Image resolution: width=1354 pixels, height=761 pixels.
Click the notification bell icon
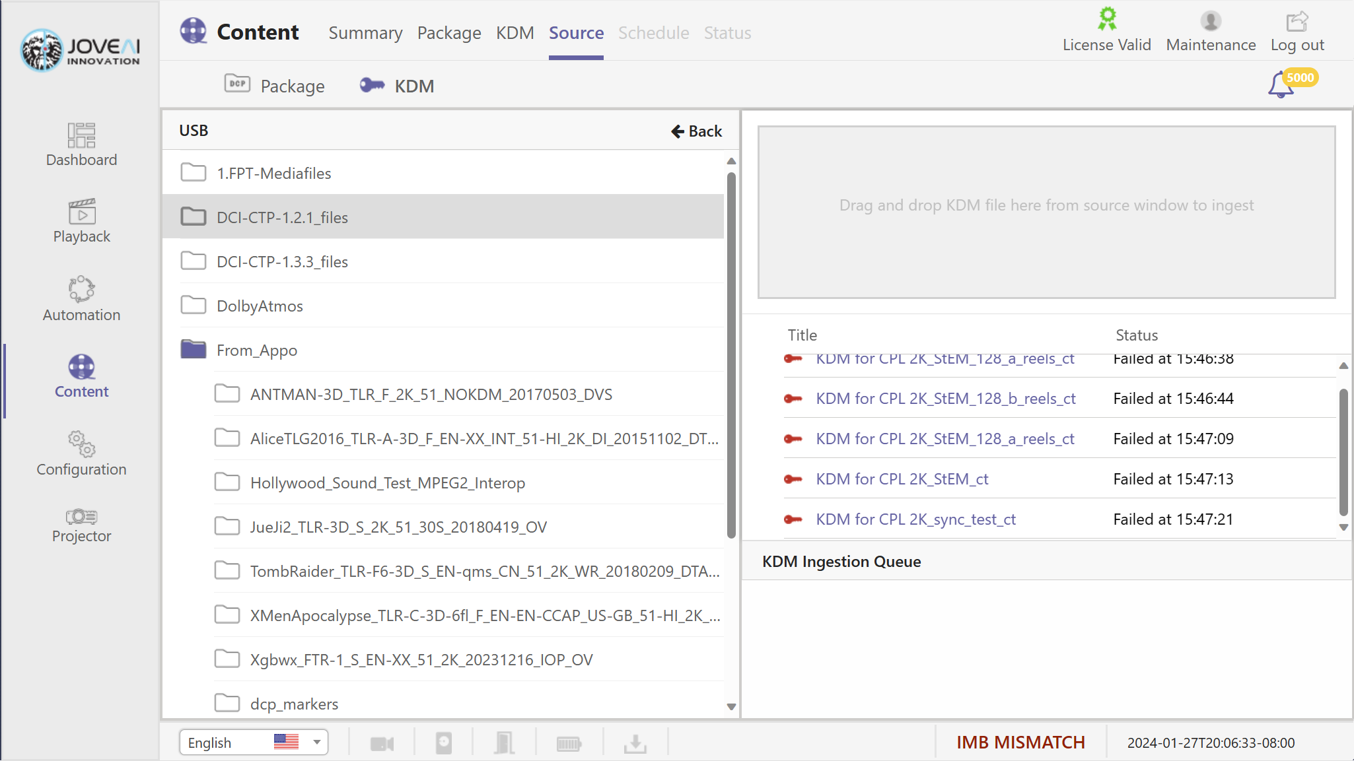(1280, 86)
